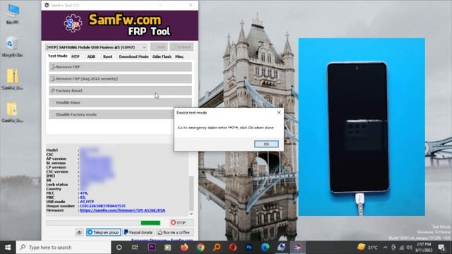The image size is (452, 254).
Task: Click the SamFw logo gear icon in banner
Action: tap(73, 23)
